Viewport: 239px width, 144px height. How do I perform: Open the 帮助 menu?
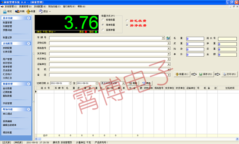coord(81,7)
